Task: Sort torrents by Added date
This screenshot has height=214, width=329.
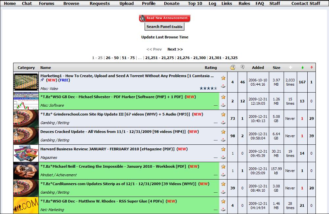Action: point(258,68)
